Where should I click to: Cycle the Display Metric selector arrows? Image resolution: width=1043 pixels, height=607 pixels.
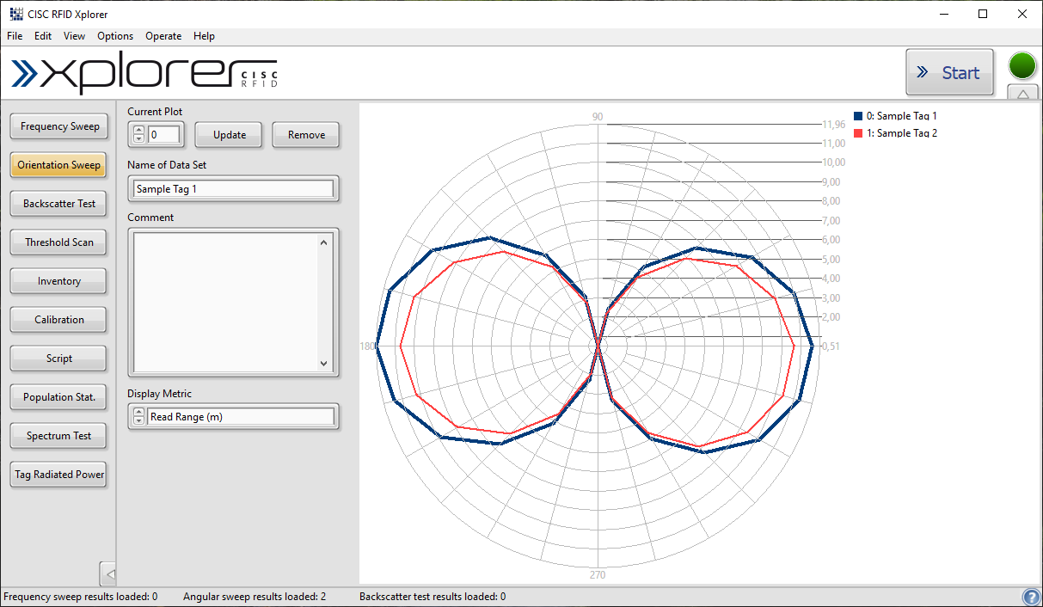tap(139, 417)
